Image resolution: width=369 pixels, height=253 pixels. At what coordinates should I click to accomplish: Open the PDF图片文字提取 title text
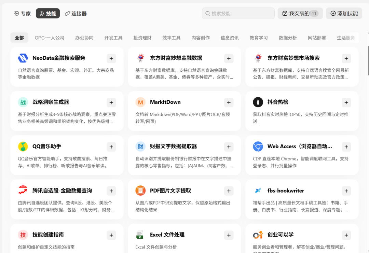coord(170,191)
